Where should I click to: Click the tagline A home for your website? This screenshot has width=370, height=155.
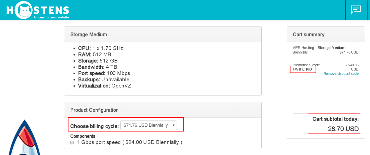tap(51, 17)
